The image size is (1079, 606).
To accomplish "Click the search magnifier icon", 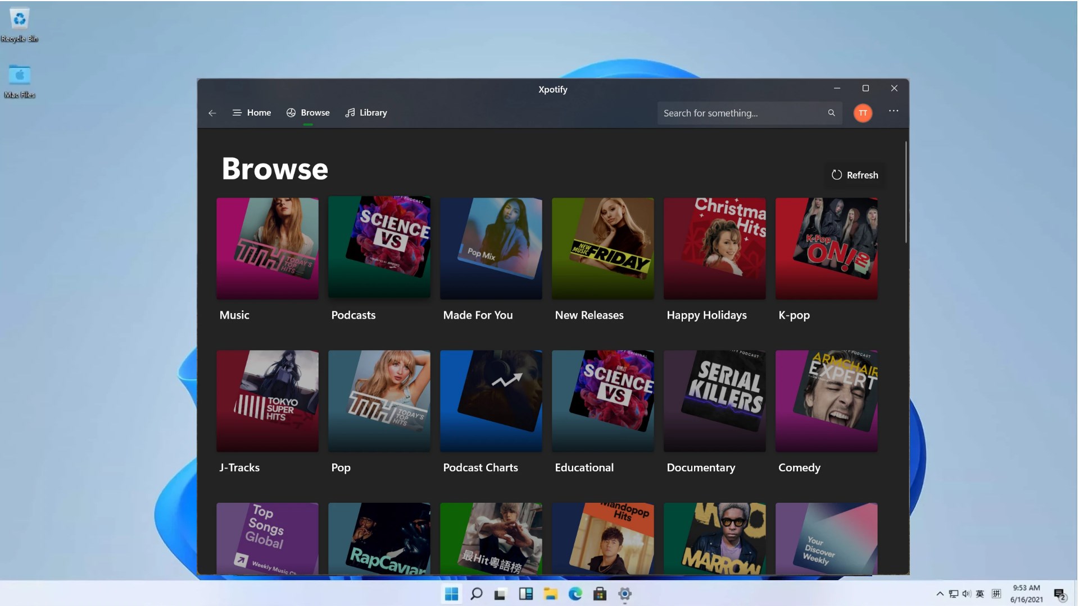I will point(831,113).
